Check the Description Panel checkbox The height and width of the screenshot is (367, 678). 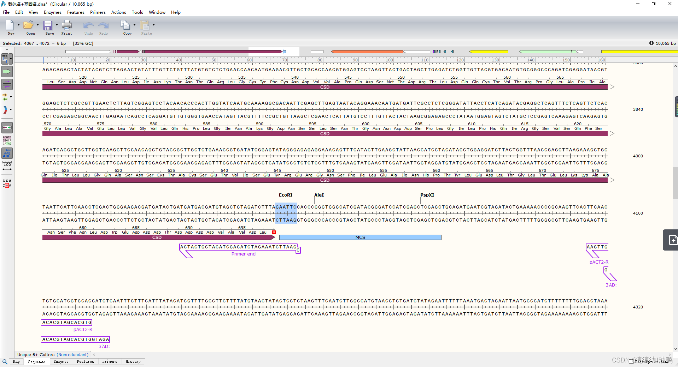(x=631, y=361)
